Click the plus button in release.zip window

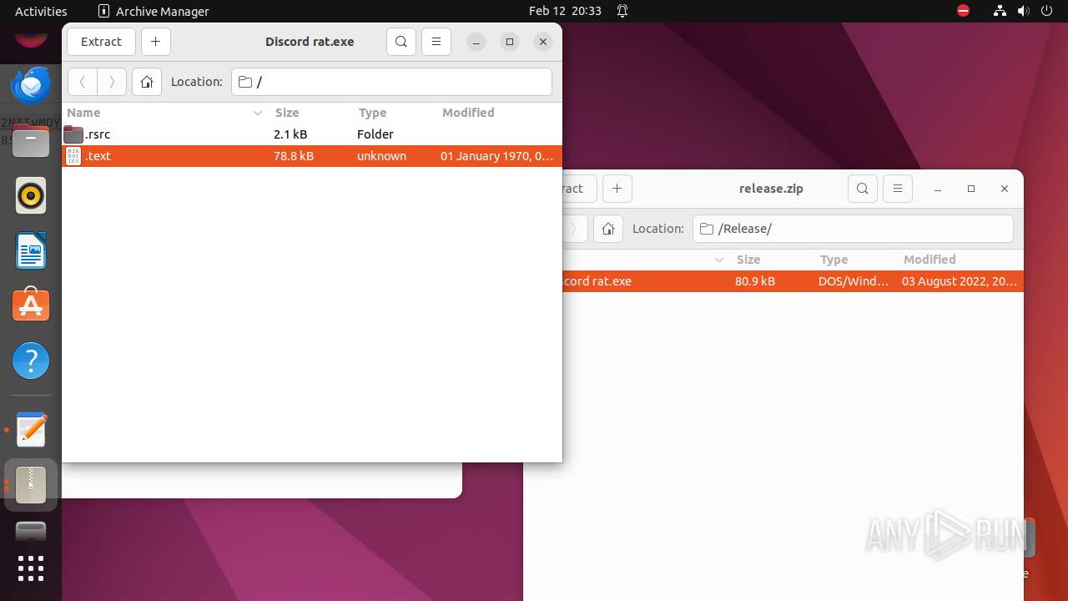[x=617, y=189]
